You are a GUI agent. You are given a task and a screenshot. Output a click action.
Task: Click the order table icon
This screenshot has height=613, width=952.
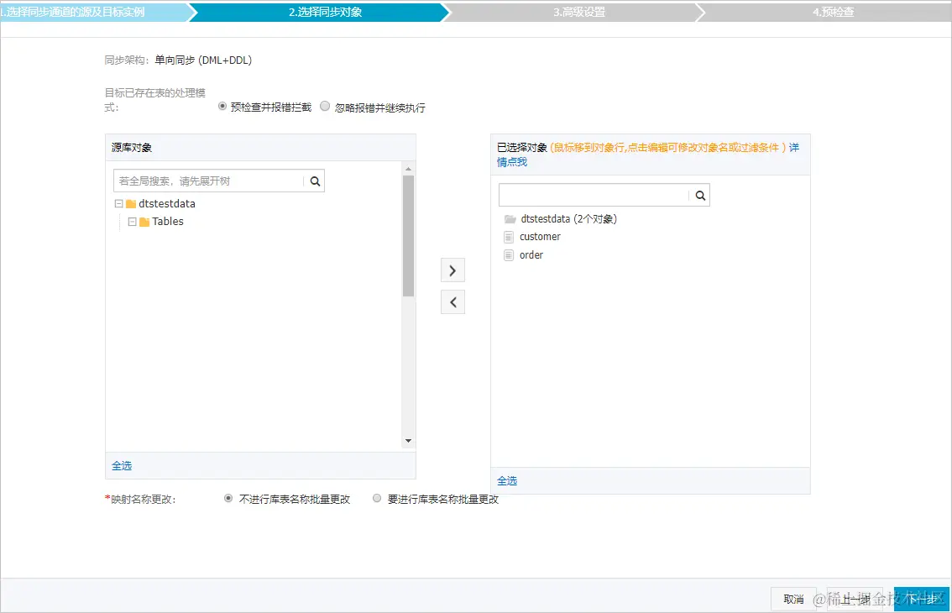pos(509,256)
